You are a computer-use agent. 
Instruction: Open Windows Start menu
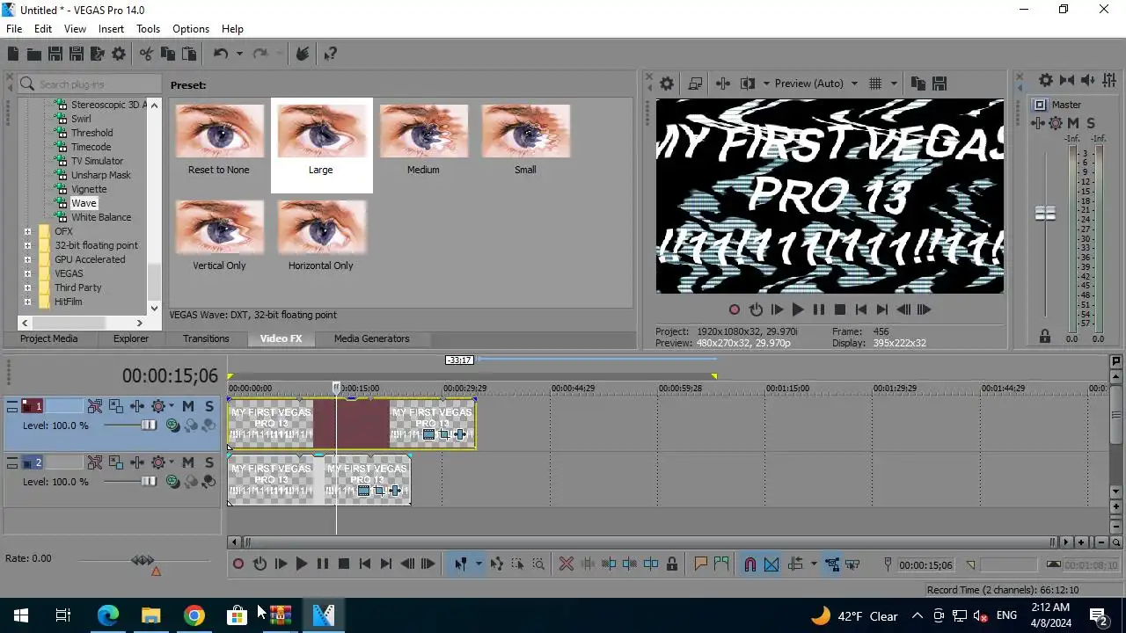[x=20, y=615]
